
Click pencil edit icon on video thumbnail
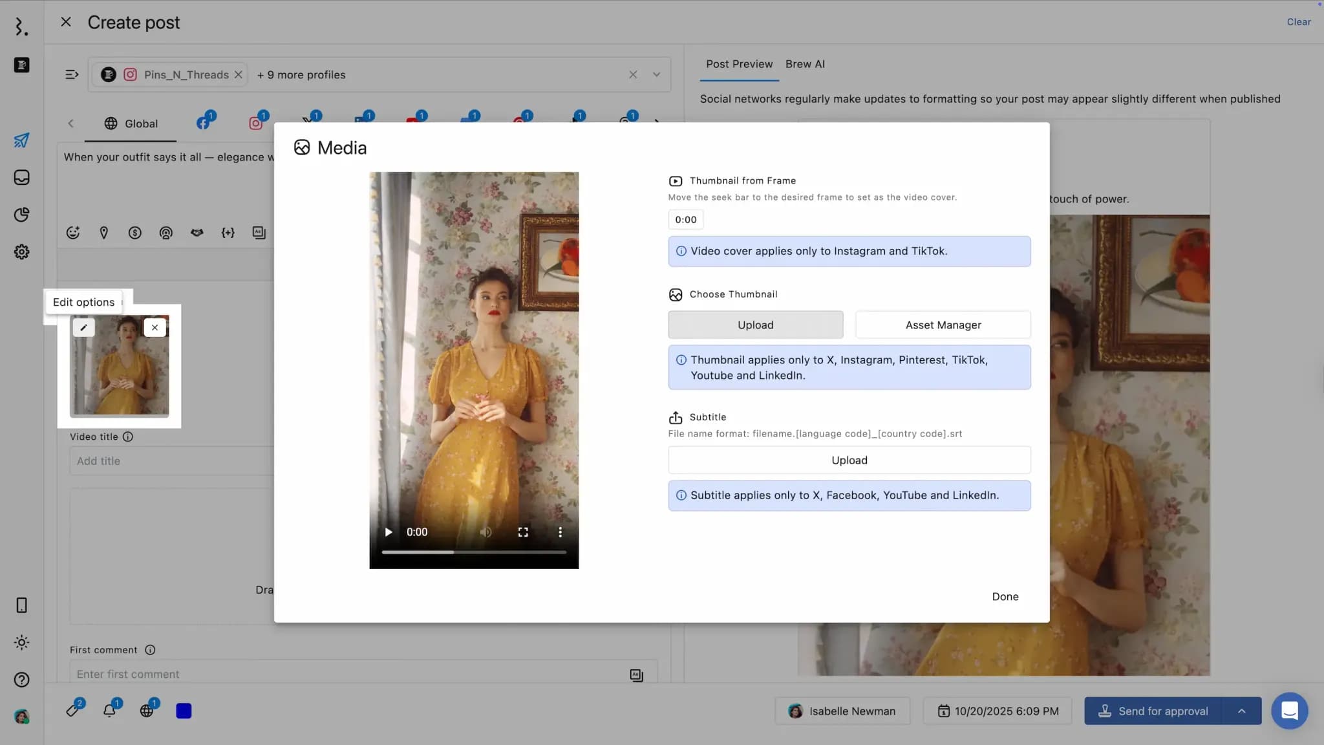83,327
